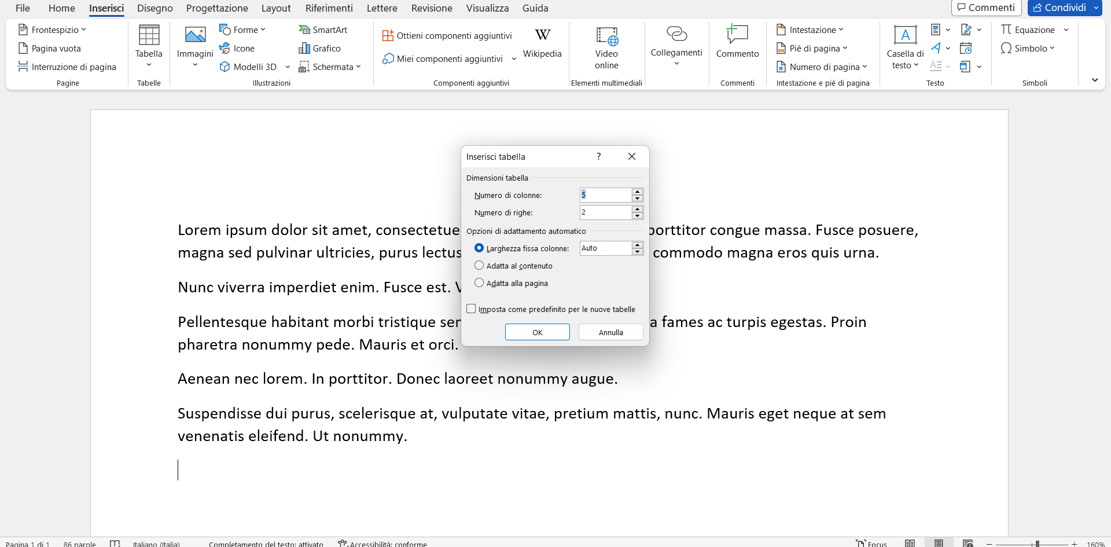Open the Revisione tab
Image resolution: width=1111 pixels, height=547 pixels.
pyautogui.click(x=432, y=8)
